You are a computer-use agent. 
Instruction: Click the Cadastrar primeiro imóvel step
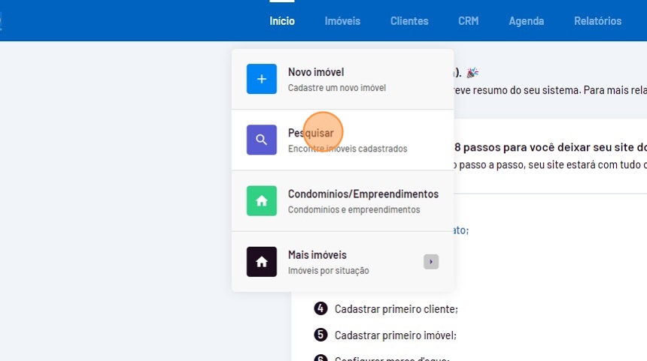click(395, 335)
